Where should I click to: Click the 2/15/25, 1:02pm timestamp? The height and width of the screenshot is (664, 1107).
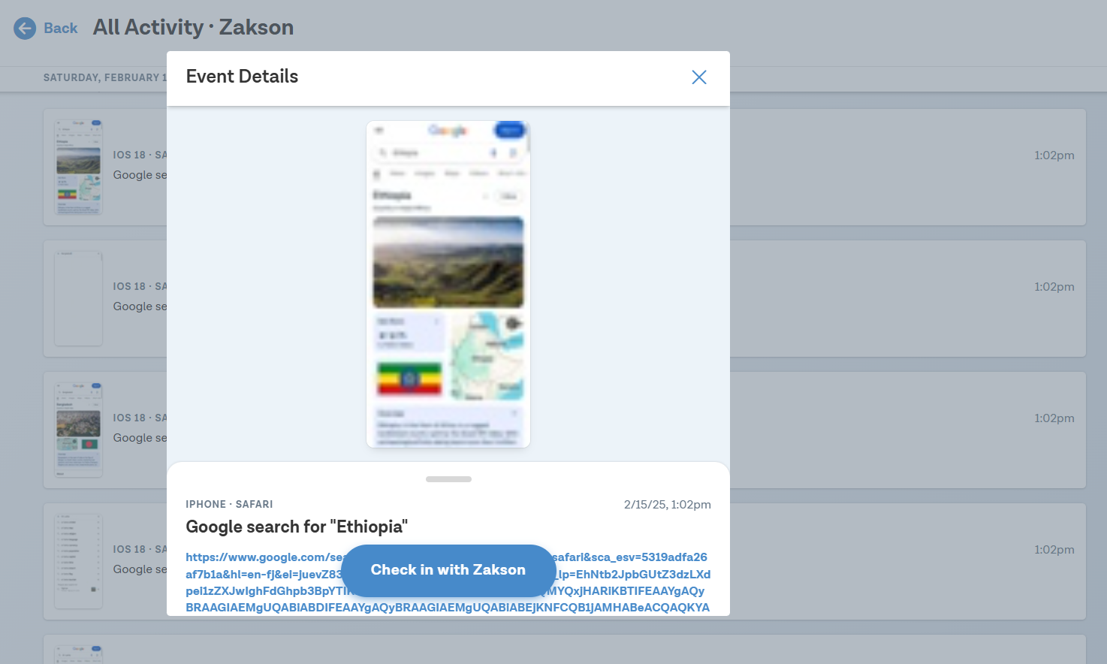point(668,505)
